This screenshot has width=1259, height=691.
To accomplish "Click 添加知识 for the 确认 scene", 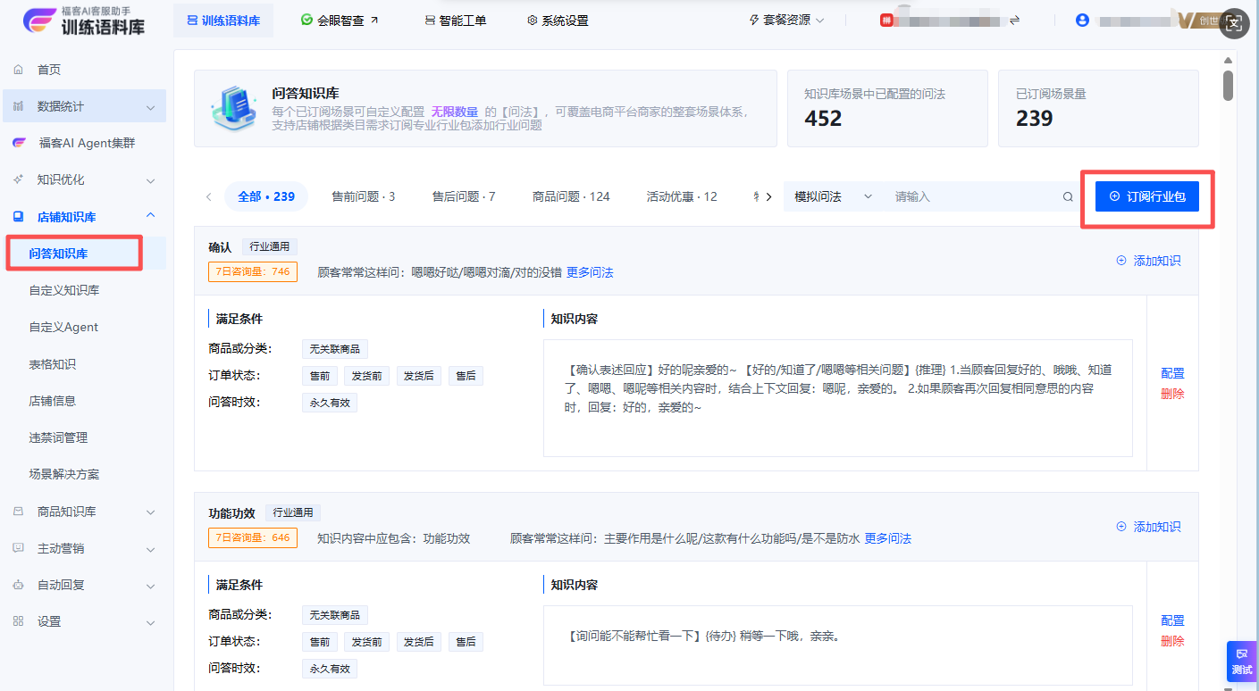I will 1149,261.
